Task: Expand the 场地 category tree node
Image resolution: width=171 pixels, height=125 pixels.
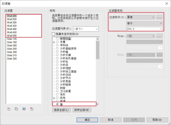Action: 54,98
